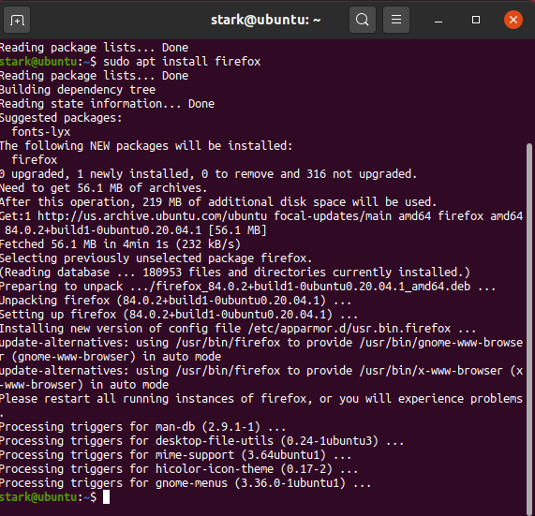535x516 pixels.
Task: Close the terminal window
Action: [x=513, y=20]
